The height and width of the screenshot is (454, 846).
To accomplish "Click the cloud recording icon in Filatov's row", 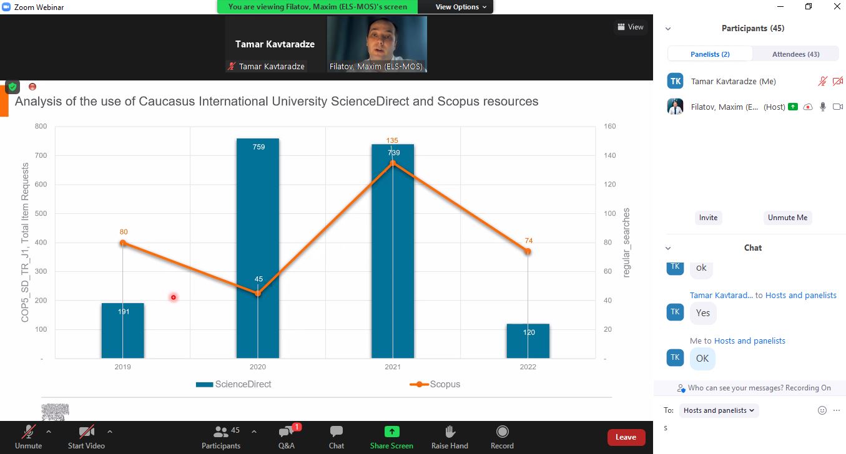I will click(808, 107).
